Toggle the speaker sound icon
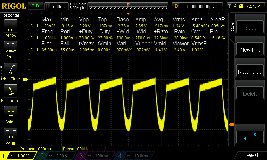267x160 pixels. 258,155
